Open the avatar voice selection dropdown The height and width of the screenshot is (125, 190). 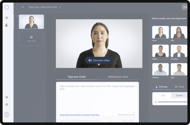click(86, 121)
